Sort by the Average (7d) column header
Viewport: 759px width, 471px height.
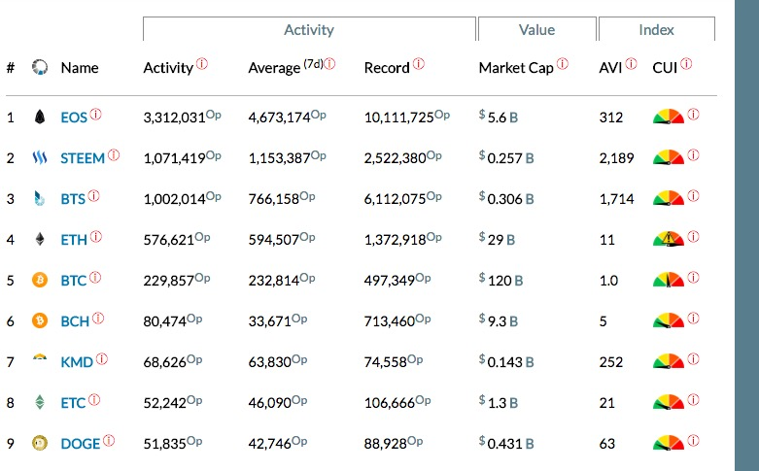(286, 67)
